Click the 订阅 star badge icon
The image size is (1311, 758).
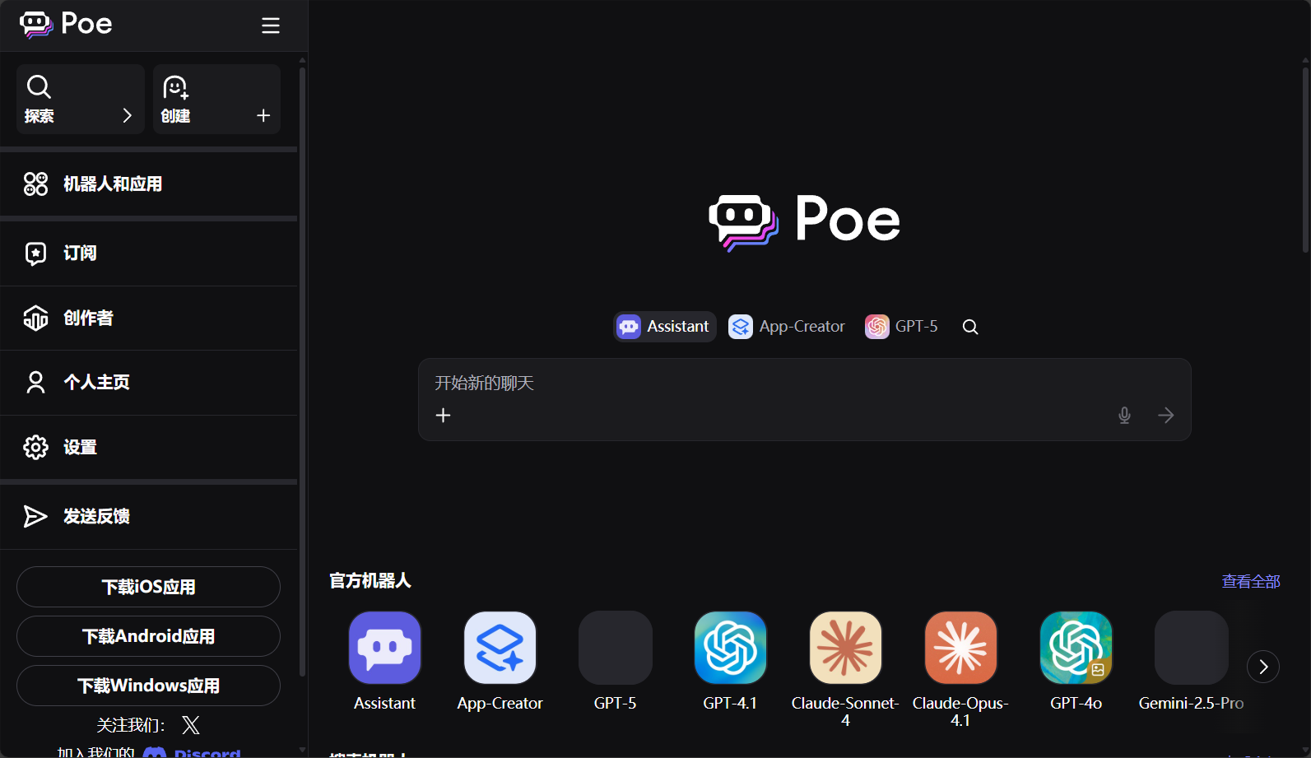(x=35, y=253)
